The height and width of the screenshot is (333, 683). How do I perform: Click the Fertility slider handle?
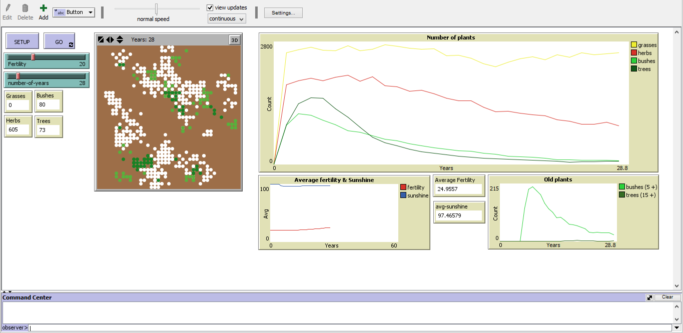[33, 57]
